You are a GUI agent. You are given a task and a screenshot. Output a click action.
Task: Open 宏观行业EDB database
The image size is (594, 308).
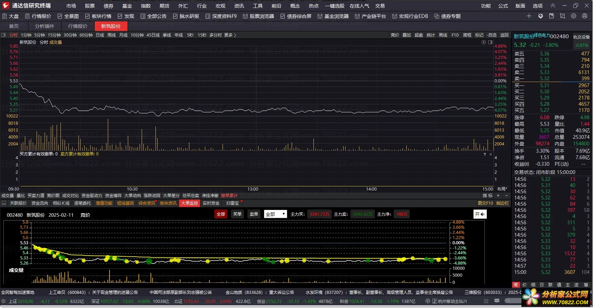tap(410, 16)
